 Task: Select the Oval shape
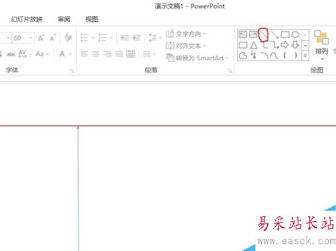tap(295, 34)
